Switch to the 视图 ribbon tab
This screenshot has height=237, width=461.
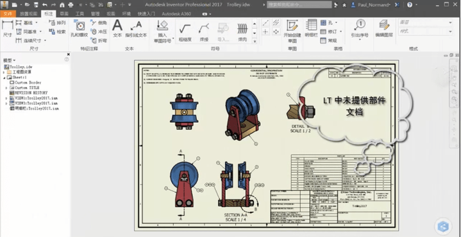(111, 14)
